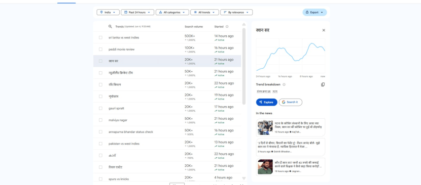Click the AajTak article thumbnail image
The height and width of the screenshot is (185, 421).
pos(265,127)
